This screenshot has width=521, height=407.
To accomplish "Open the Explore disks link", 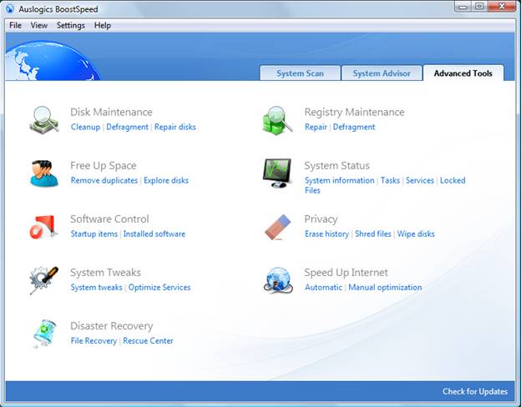I will point(166,180).
